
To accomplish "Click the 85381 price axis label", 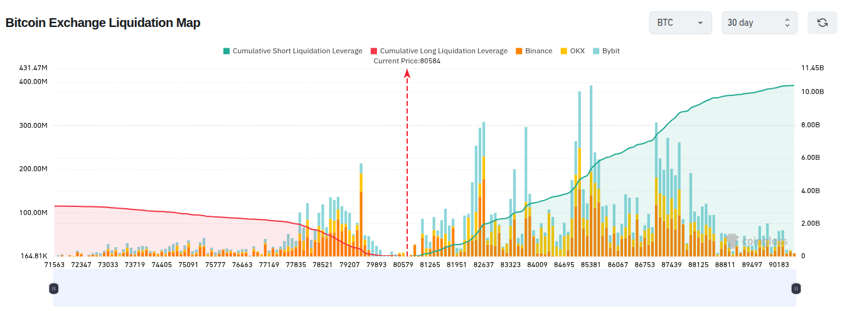I will (591, 265).
